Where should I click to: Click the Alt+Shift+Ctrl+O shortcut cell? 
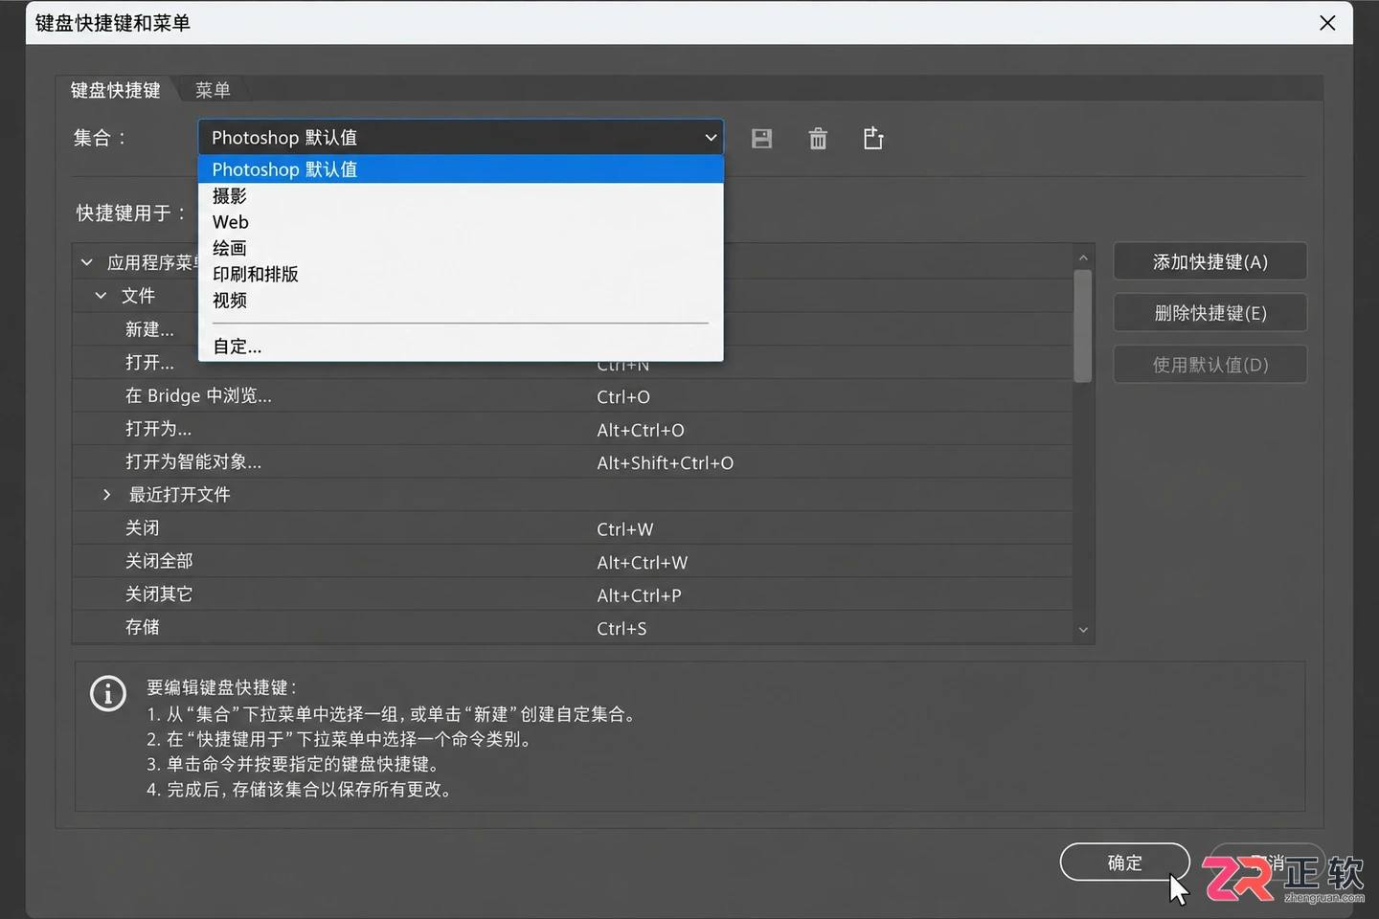click(666, 463)
